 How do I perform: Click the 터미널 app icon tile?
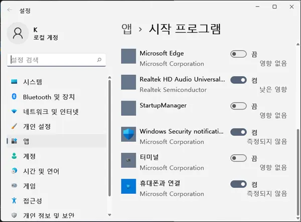click(128, 160)
